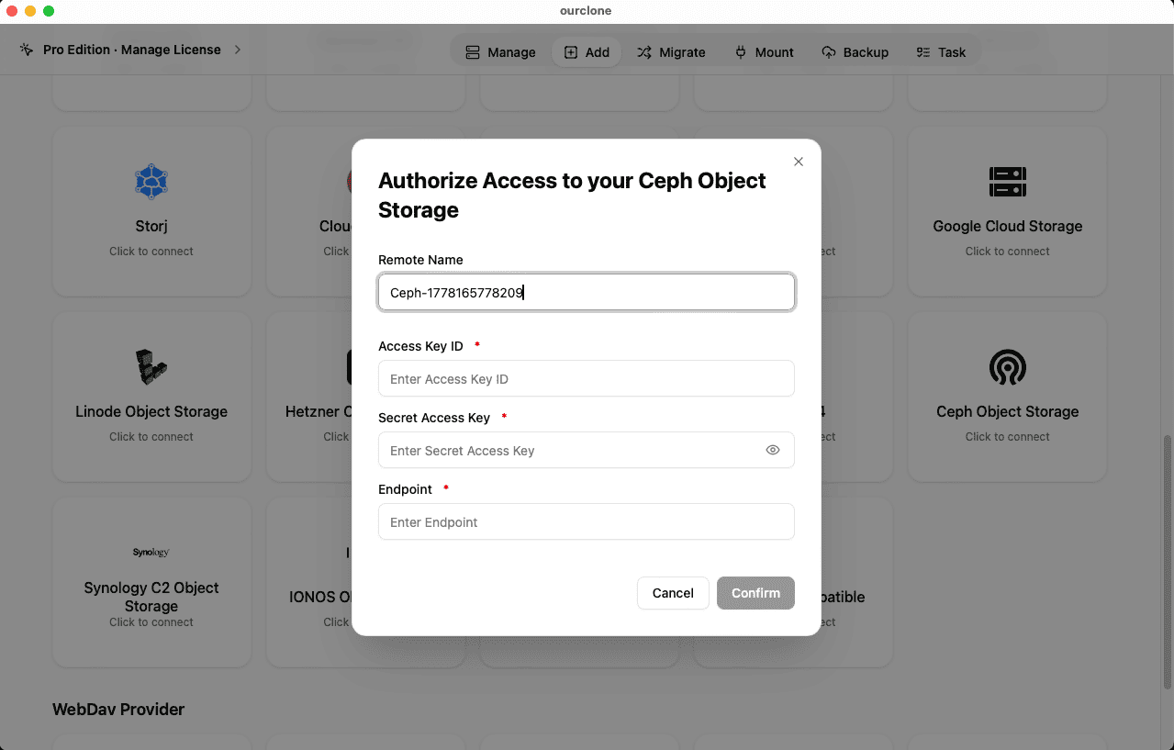1174x750 pixels.
Task: Click the 'Storj' card title
Action: point(151,226)
